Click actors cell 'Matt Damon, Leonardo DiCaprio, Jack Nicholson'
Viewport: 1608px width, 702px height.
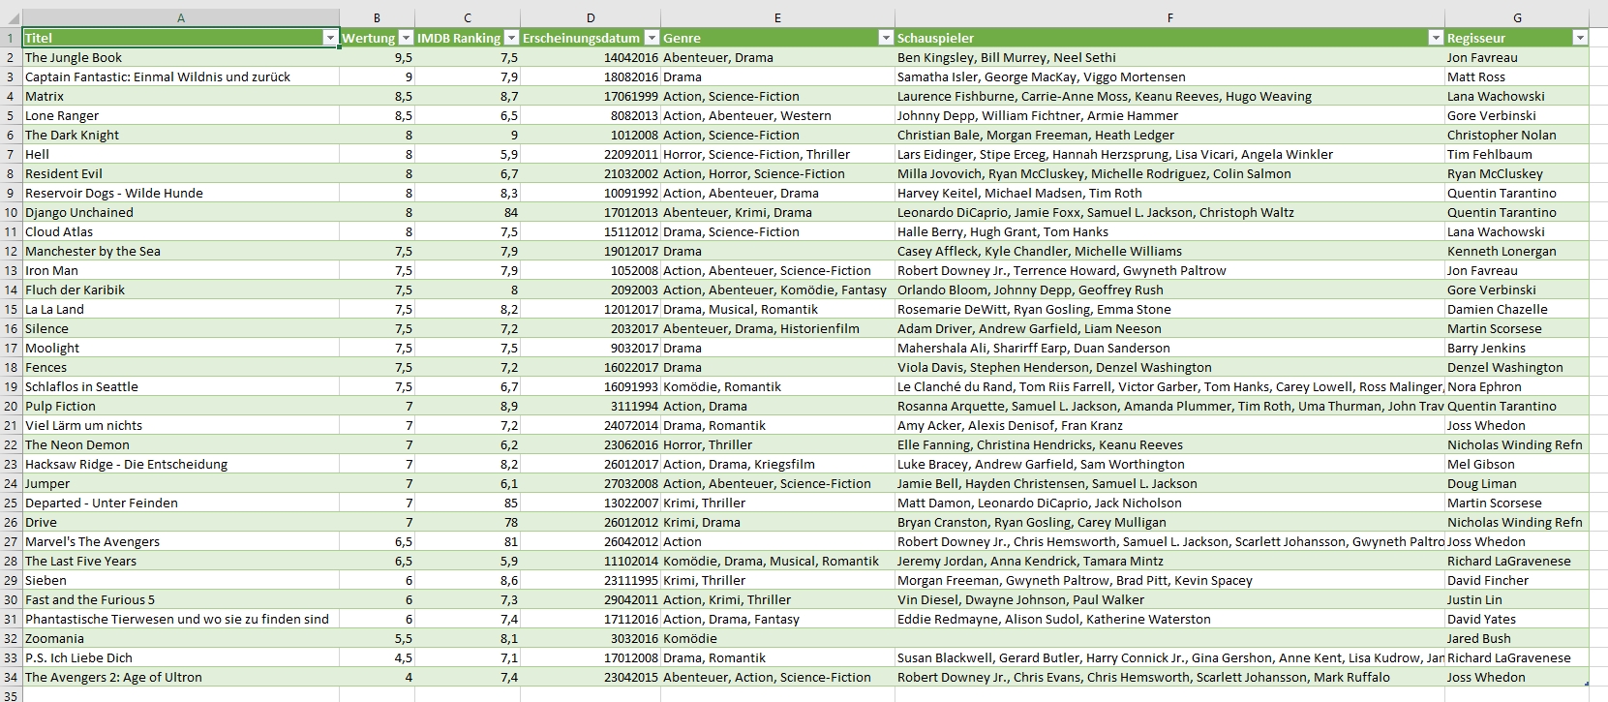[x=1169, y=503]
